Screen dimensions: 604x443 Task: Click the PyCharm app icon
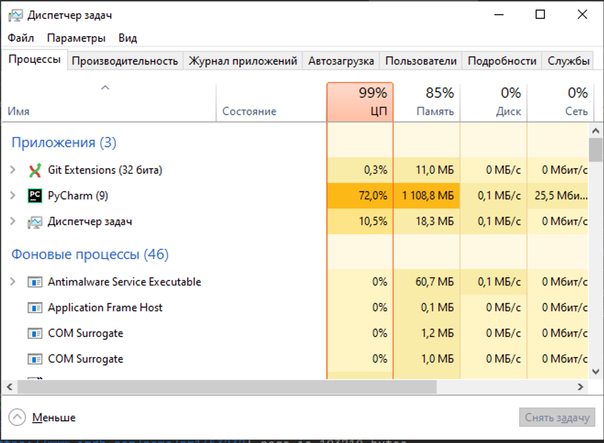click(x=35, y=195)
